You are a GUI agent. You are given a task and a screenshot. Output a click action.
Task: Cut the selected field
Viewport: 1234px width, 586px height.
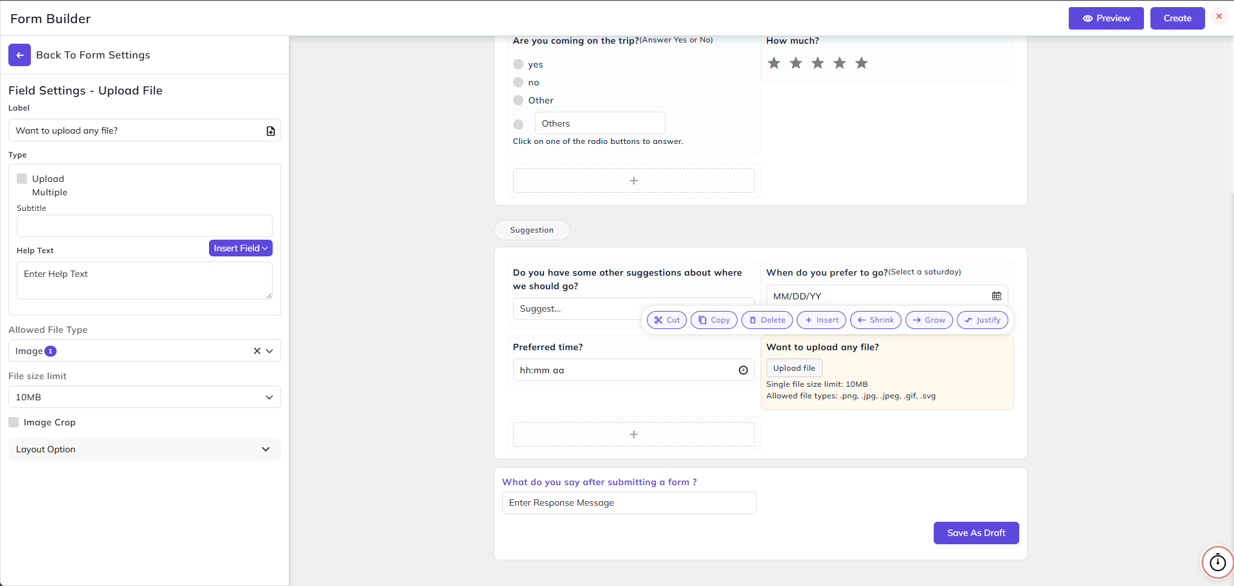[x=667, y=320]
